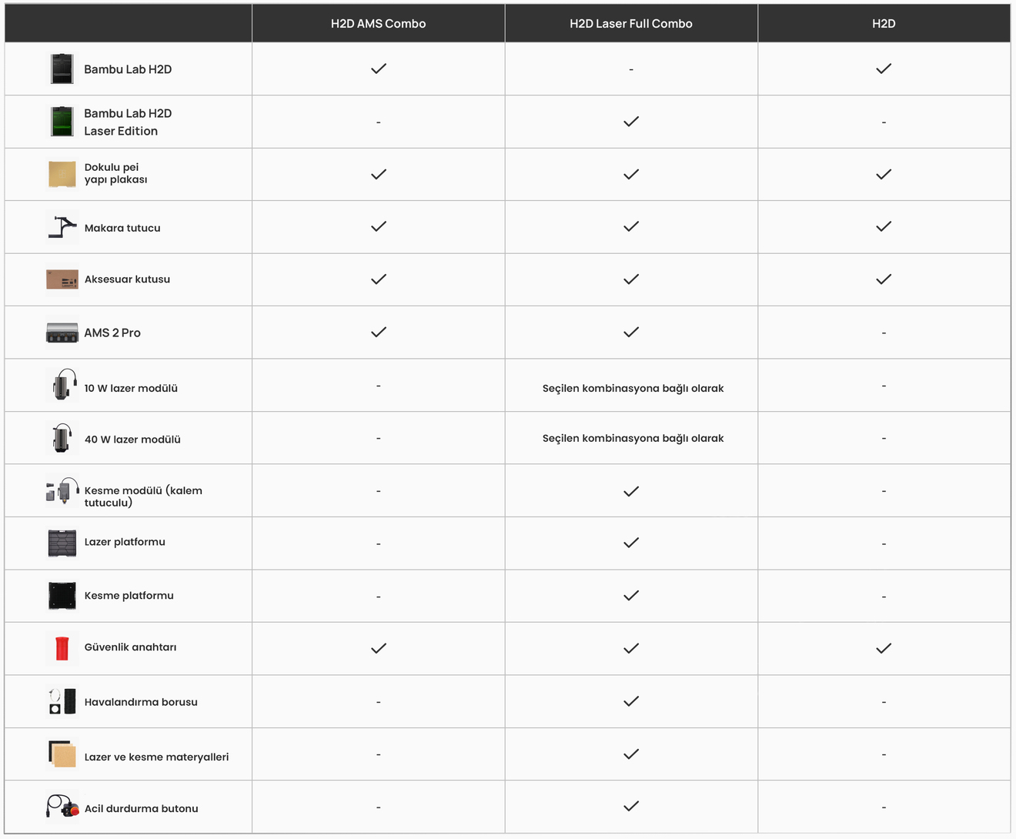Click the Lazer platformu thumbnail
The image size is (1016, 839).
click(62, 543)
